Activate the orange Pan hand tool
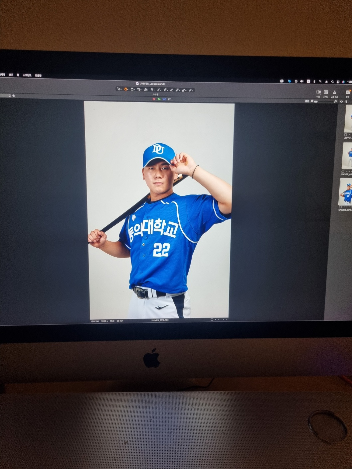The image size is (352, 469). pyautogui.click(x=125, y=89)
